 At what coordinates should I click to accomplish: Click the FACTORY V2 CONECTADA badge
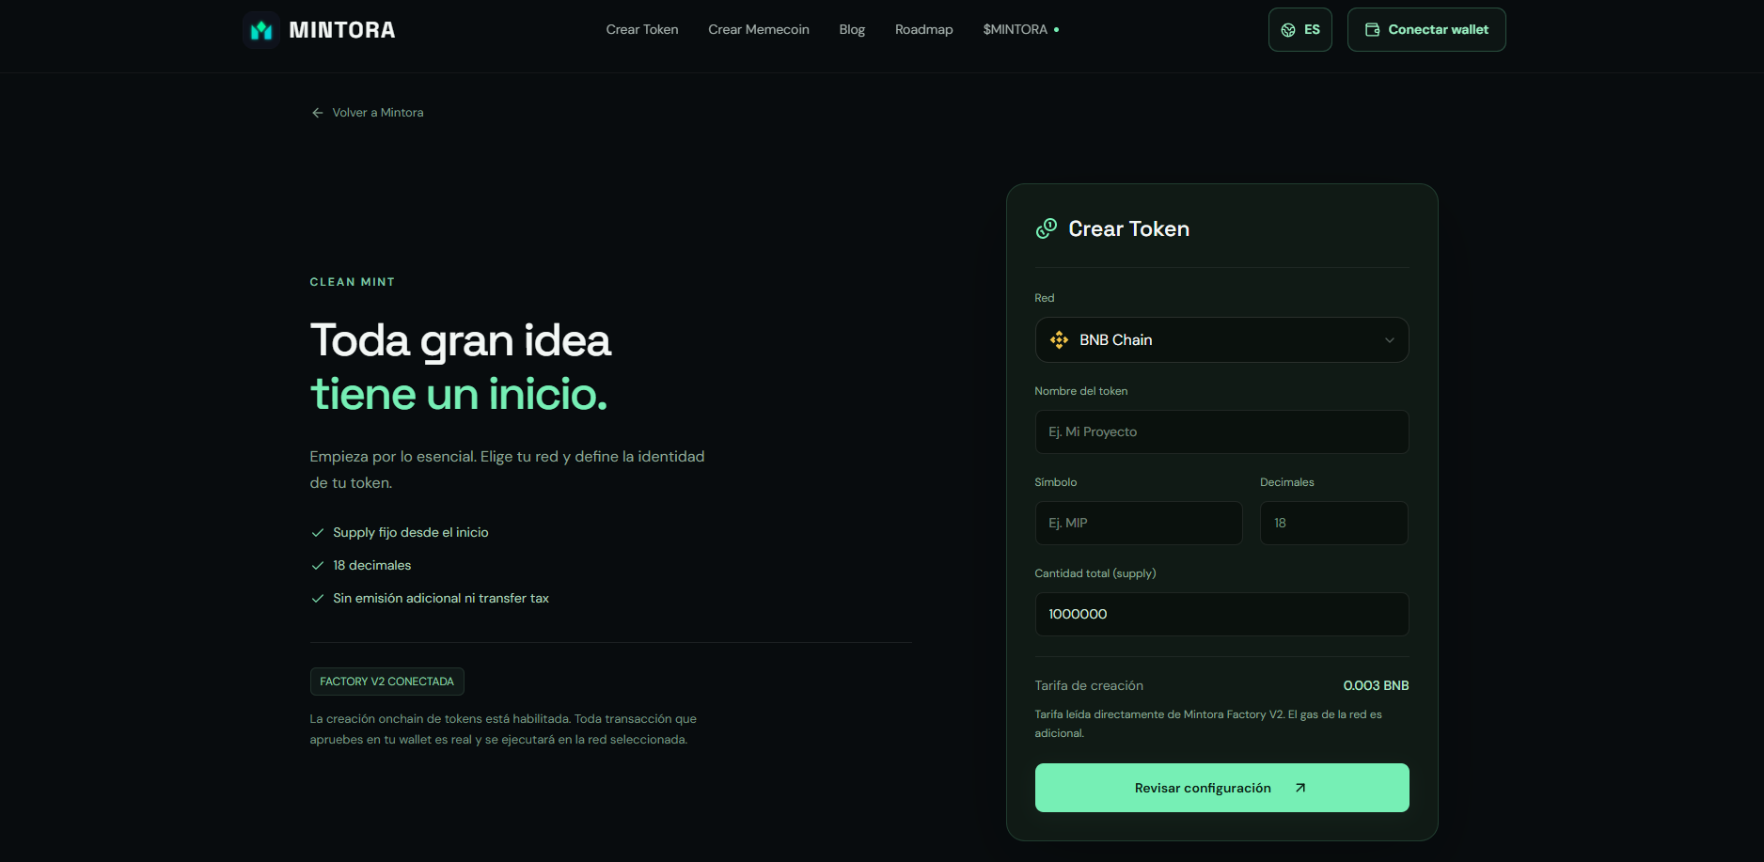[x=386, y=682]
